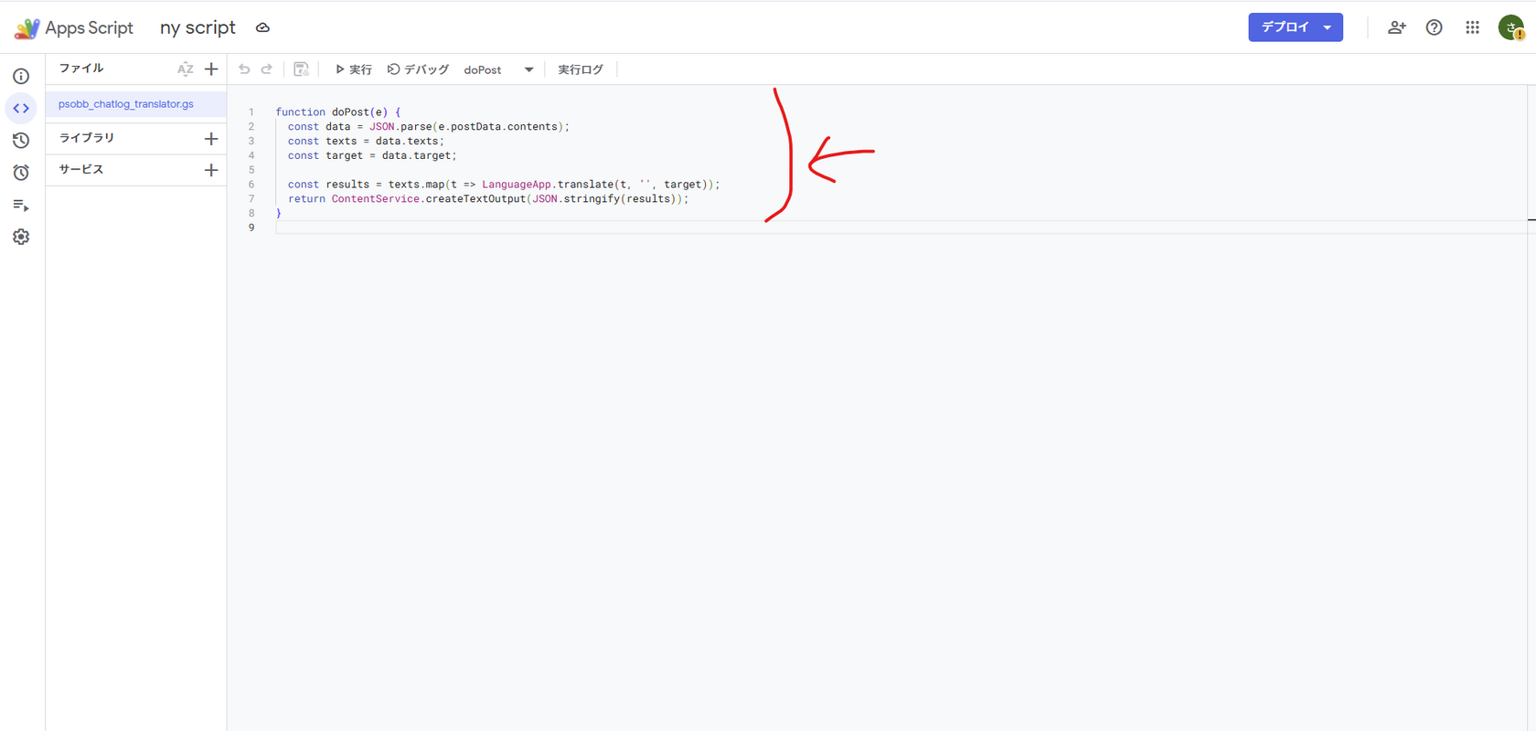
Task: Add a service with the plus button
Action: (211, 170)
